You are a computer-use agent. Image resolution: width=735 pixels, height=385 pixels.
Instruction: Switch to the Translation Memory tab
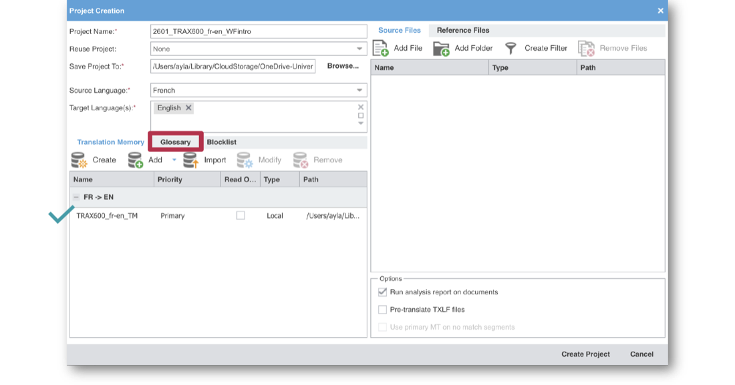111,142
